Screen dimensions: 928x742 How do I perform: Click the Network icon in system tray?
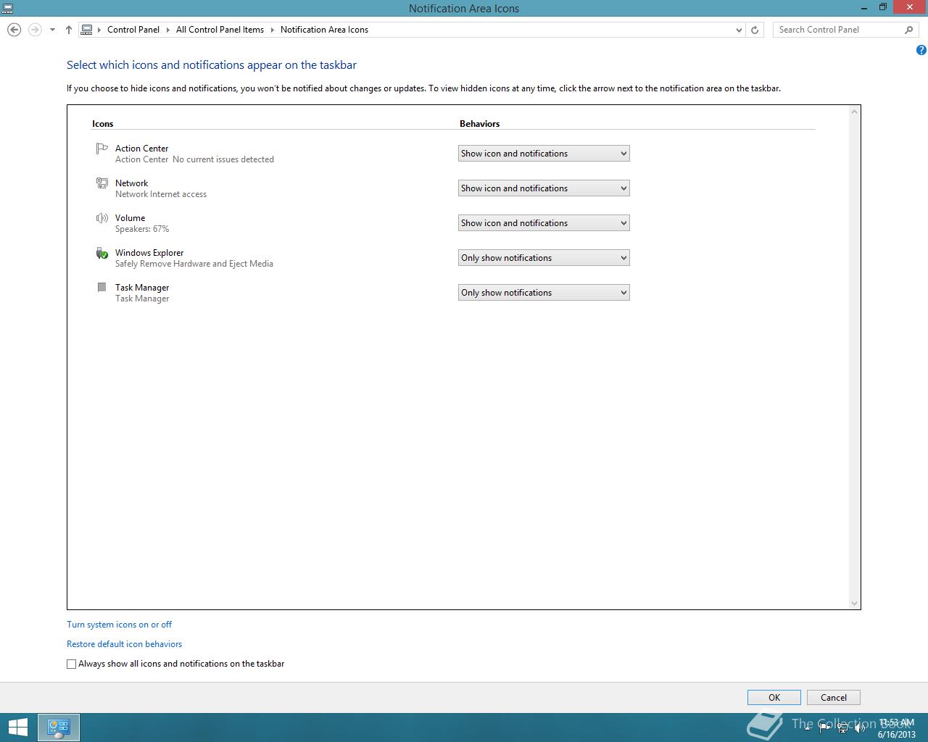point(842,728)
